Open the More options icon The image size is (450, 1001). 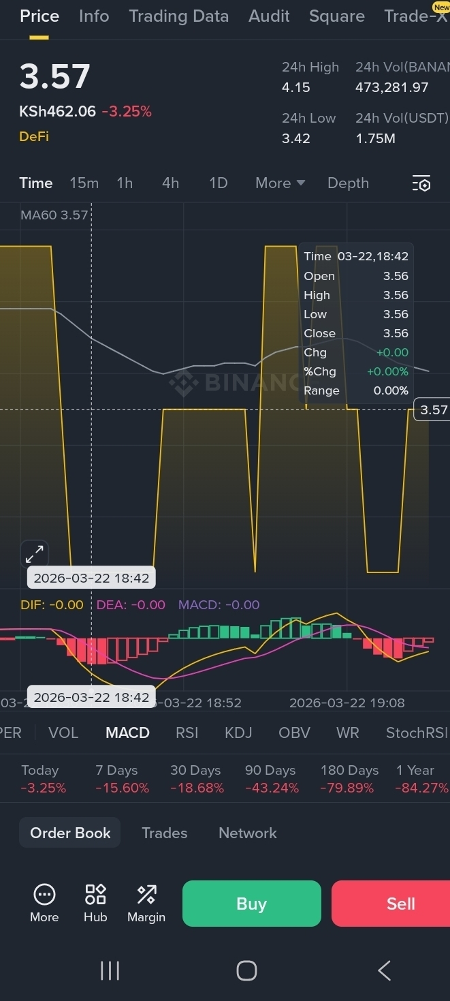[x=44, y=903]
